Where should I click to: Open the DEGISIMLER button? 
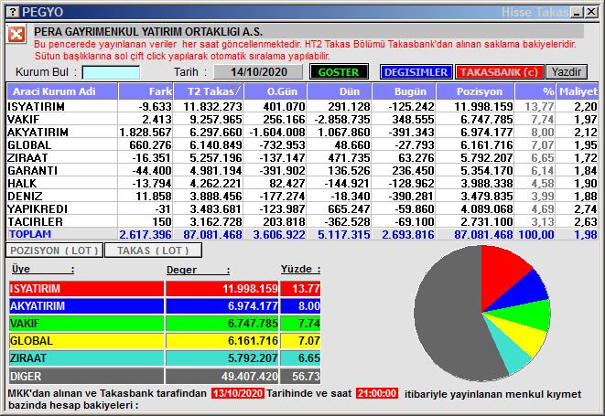tap(416, 72)
